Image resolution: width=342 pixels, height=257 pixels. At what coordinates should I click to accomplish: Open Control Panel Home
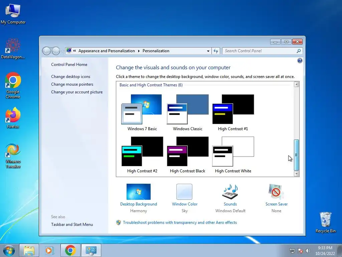[x=69, y=65]
